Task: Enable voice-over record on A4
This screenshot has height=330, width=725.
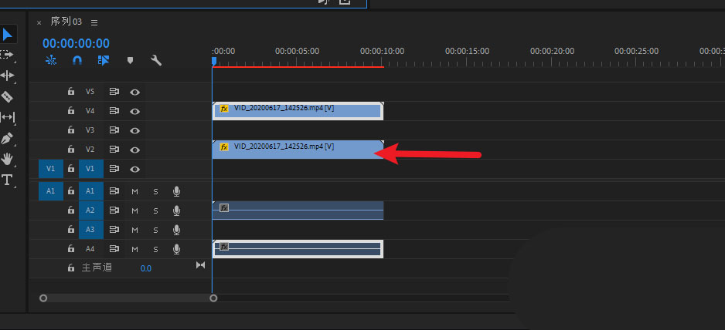Action: (x=176, y=250)
